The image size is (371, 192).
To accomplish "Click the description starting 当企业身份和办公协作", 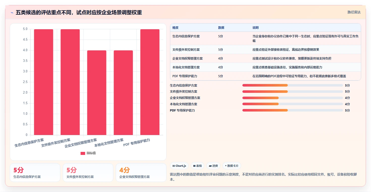I will point(305,38).
